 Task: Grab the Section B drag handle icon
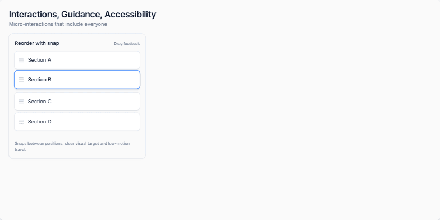[21, 80]
